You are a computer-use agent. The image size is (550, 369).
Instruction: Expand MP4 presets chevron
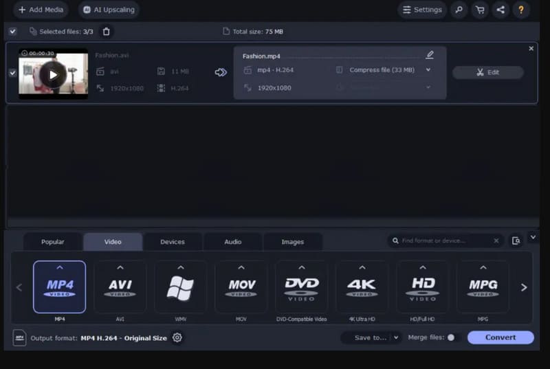[60, 267]
